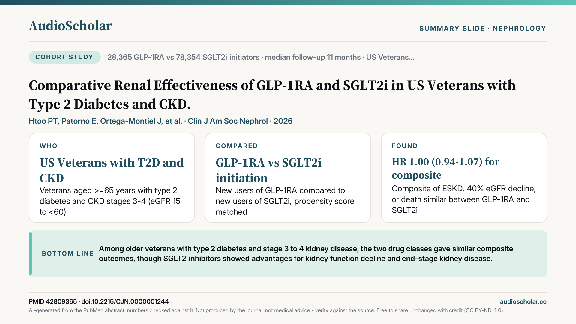Click the WHO card label

pos(49,146)
